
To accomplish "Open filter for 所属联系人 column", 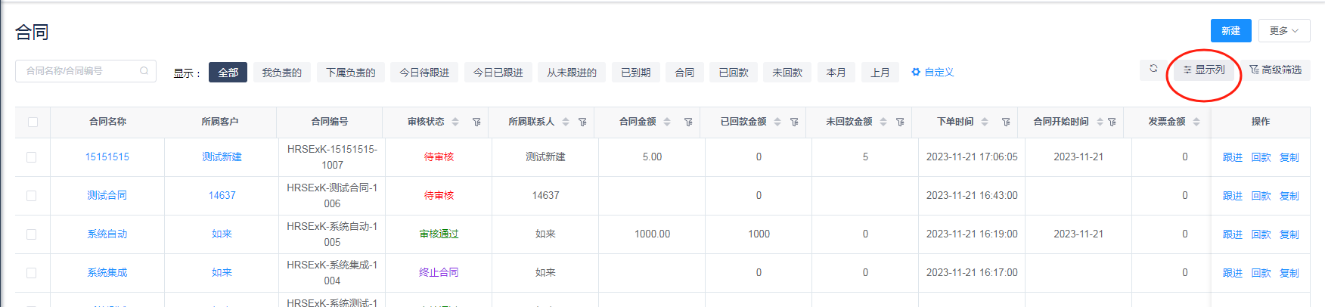I will coord(582,122).
